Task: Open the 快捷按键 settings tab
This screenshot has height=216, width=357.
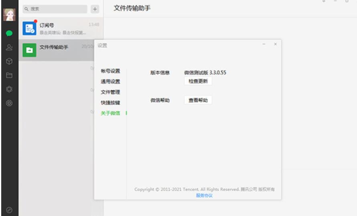Action: [x=110, y=102]
